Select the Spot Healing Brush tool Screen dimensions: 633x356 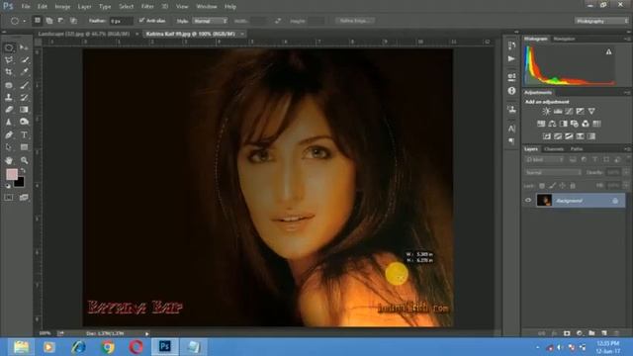tap(9, 85)
